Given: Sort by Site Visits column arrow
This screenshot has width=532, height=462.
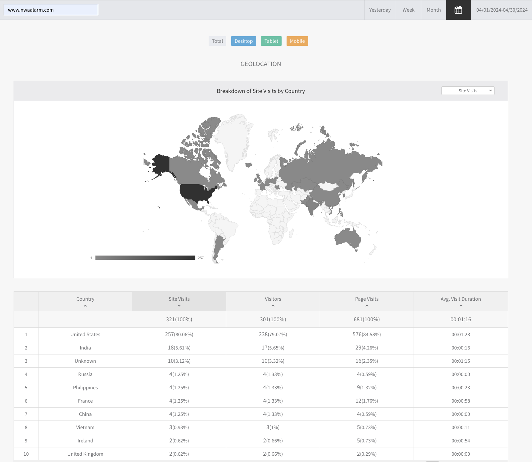Looking at the screenshot, I should coord(179,306).
